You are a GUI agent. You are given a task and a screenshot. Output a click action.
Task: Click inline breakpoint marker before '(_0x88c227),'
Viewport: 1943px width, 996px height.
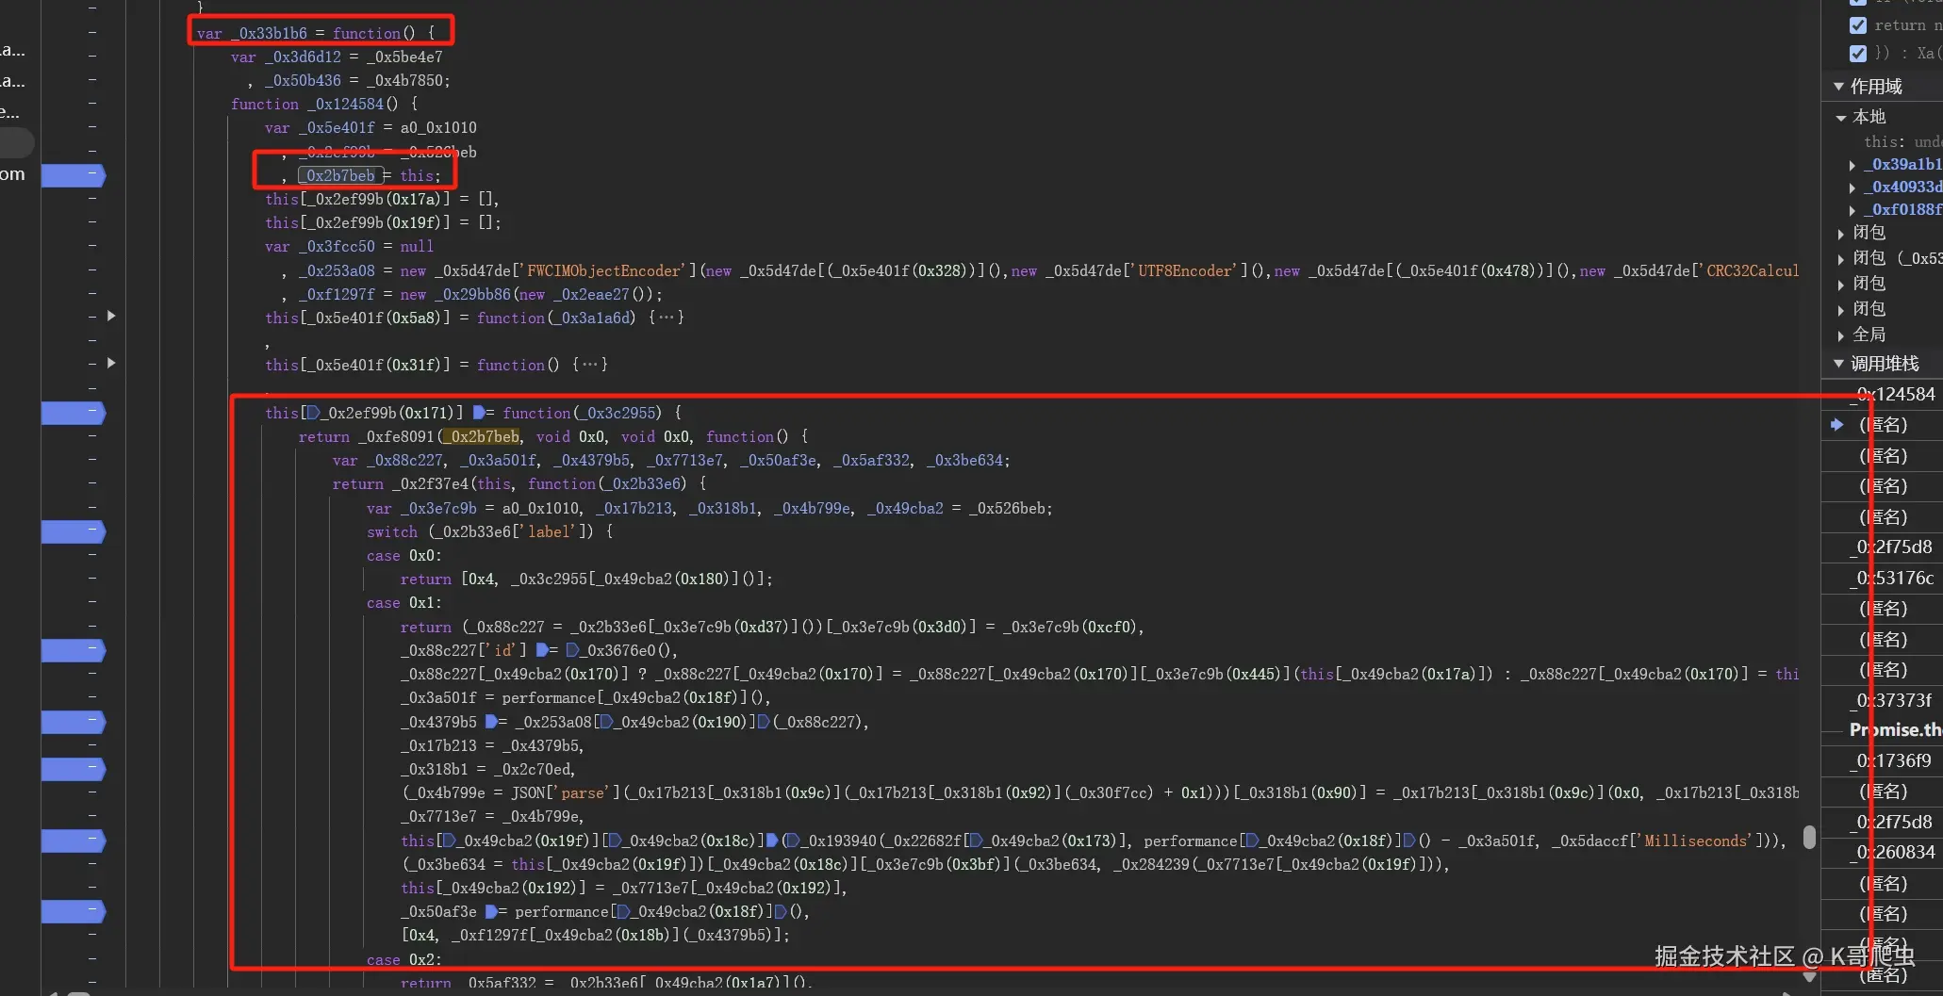765,722
